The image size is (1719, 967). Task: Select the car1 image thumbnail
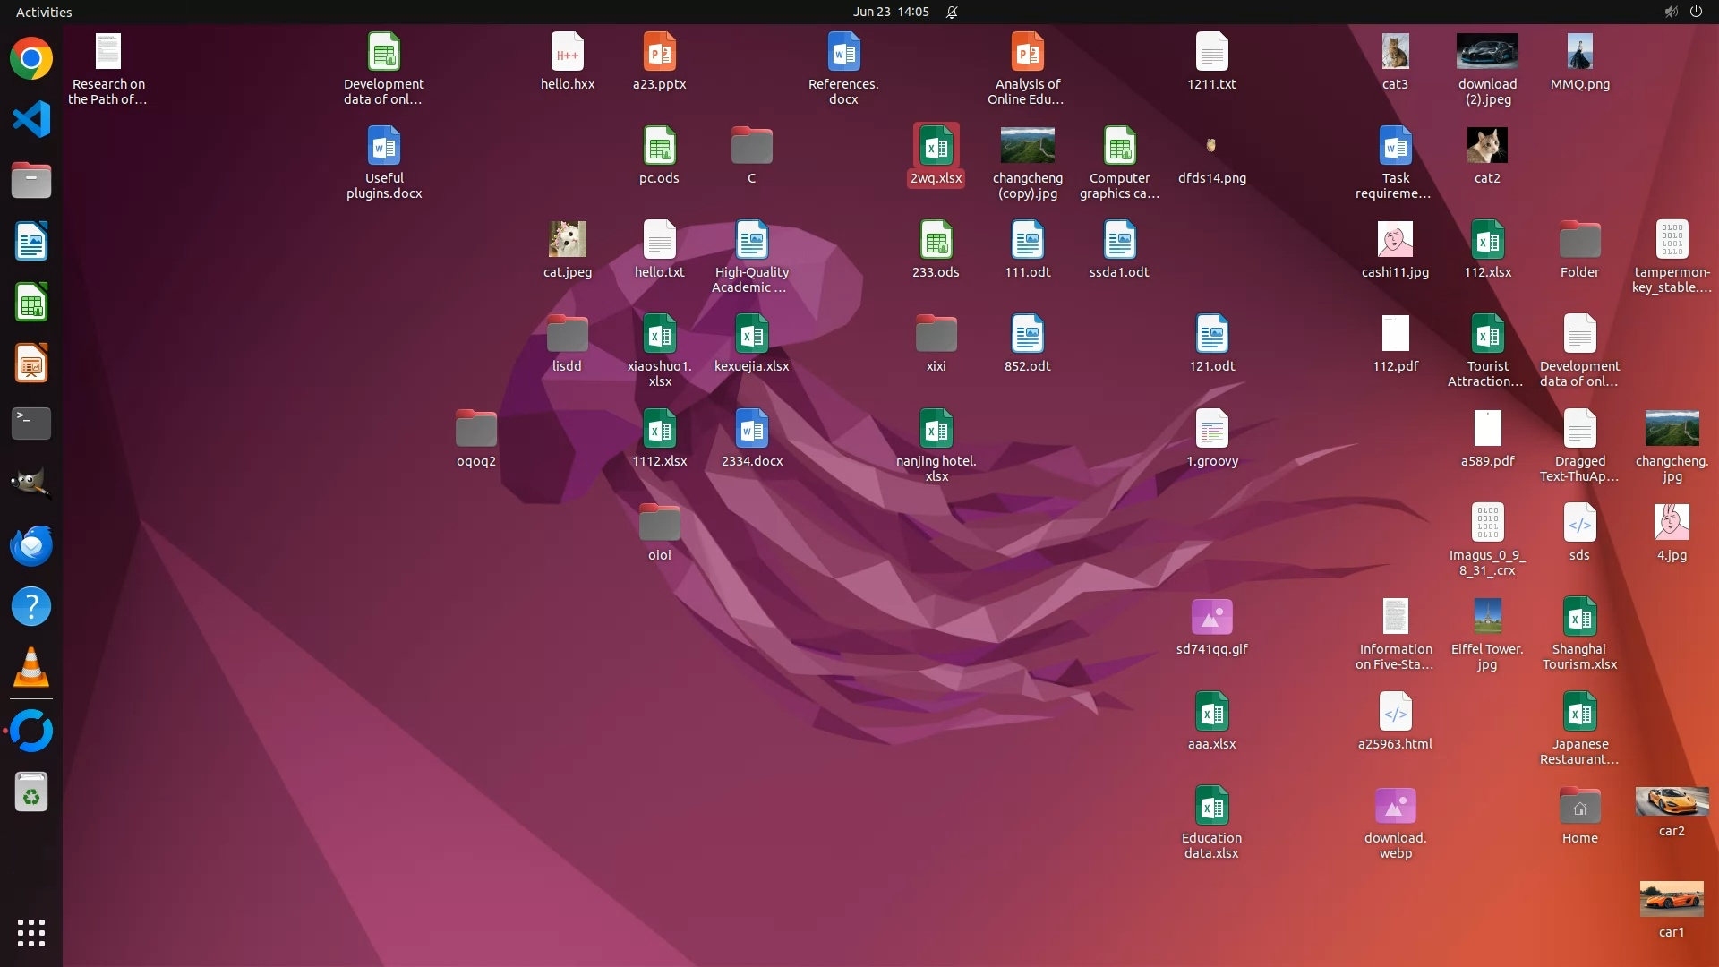[x=1671, y=899]
